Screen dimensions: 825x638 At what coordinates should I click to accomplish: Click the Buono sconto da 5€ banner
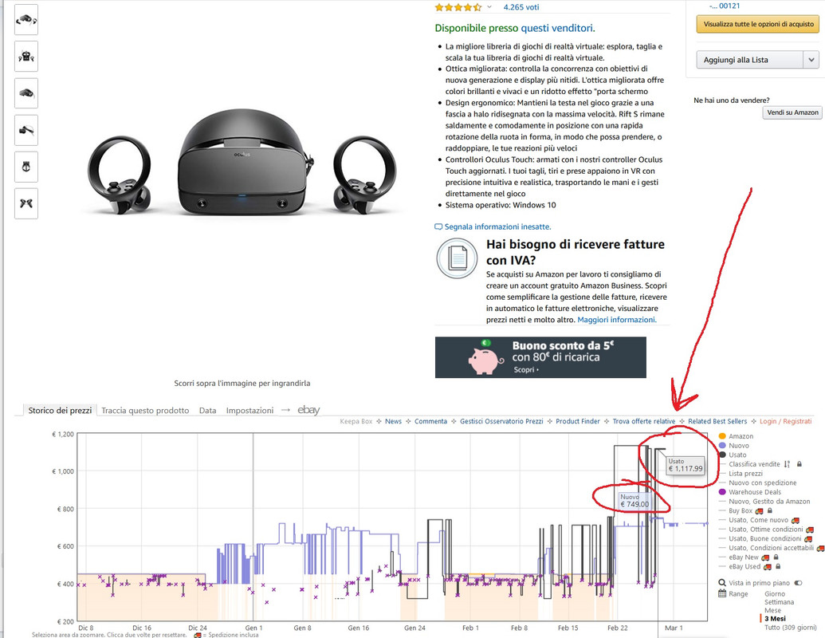tap(540, 357)
